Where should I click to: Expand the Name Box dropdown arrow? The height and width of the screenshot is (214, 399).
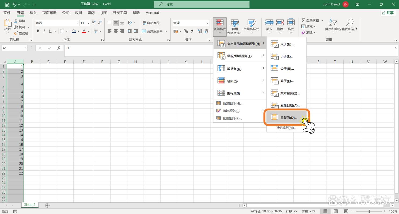(x=25, y=48)
